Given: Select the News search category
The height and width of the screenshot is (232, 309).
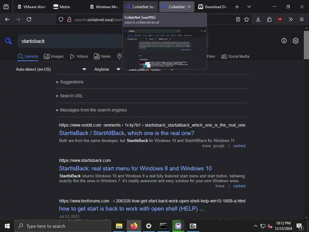Looking at the screenshot, I should tap(102, 56).
